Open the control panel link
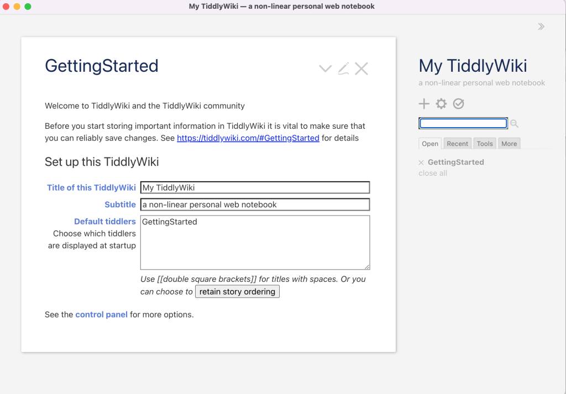Image resolution: width=566 pixels, height=394 pixels. point(102,314)
